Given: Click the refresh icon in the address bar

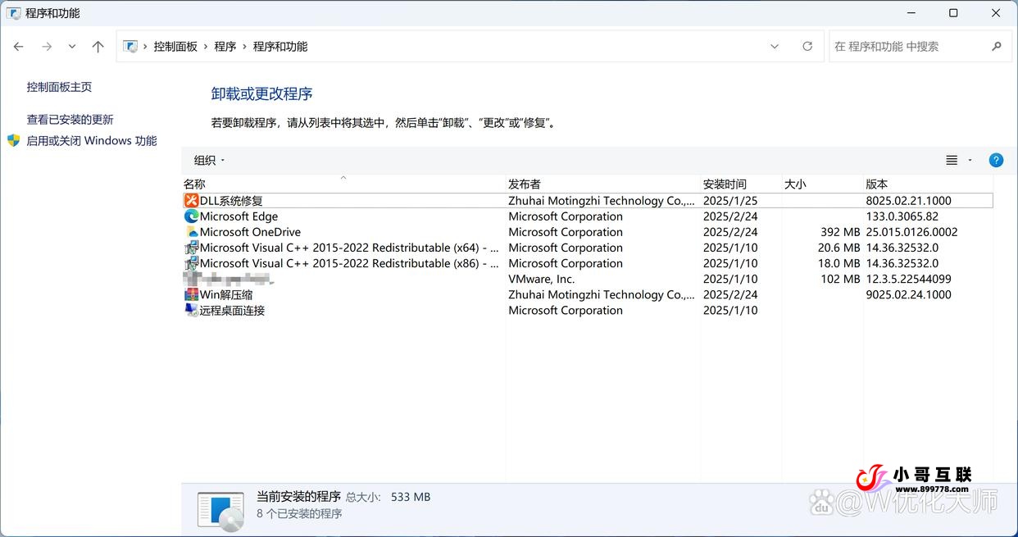Looking at the screenshot, I should 807,46.
